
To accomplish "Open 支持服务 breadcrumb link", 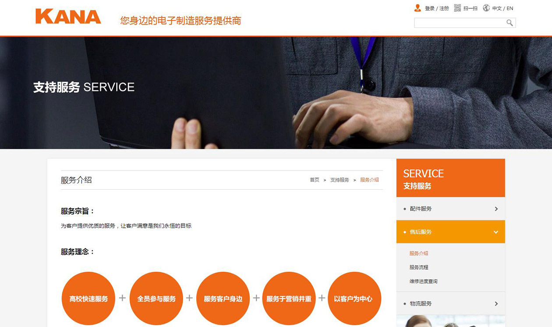I will point(340,180).
